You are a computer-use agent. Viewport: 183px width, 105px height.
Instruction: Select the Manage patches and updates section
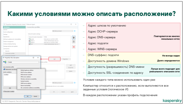click(10, 46)
